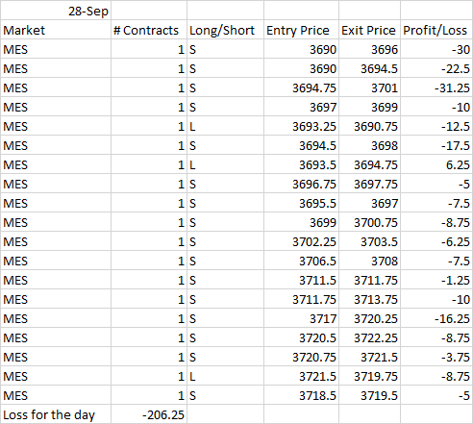Select MES cell in 3702.25 entry row
473x424 pixels.
click(56, 241)
